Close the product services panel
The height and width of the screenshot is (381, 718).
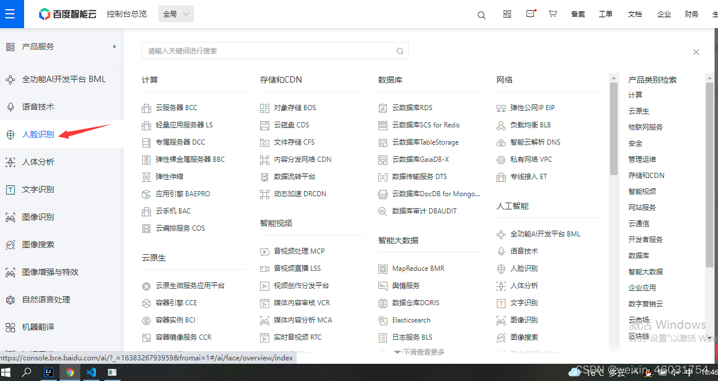pyautogui.click(x=696, y=52)
